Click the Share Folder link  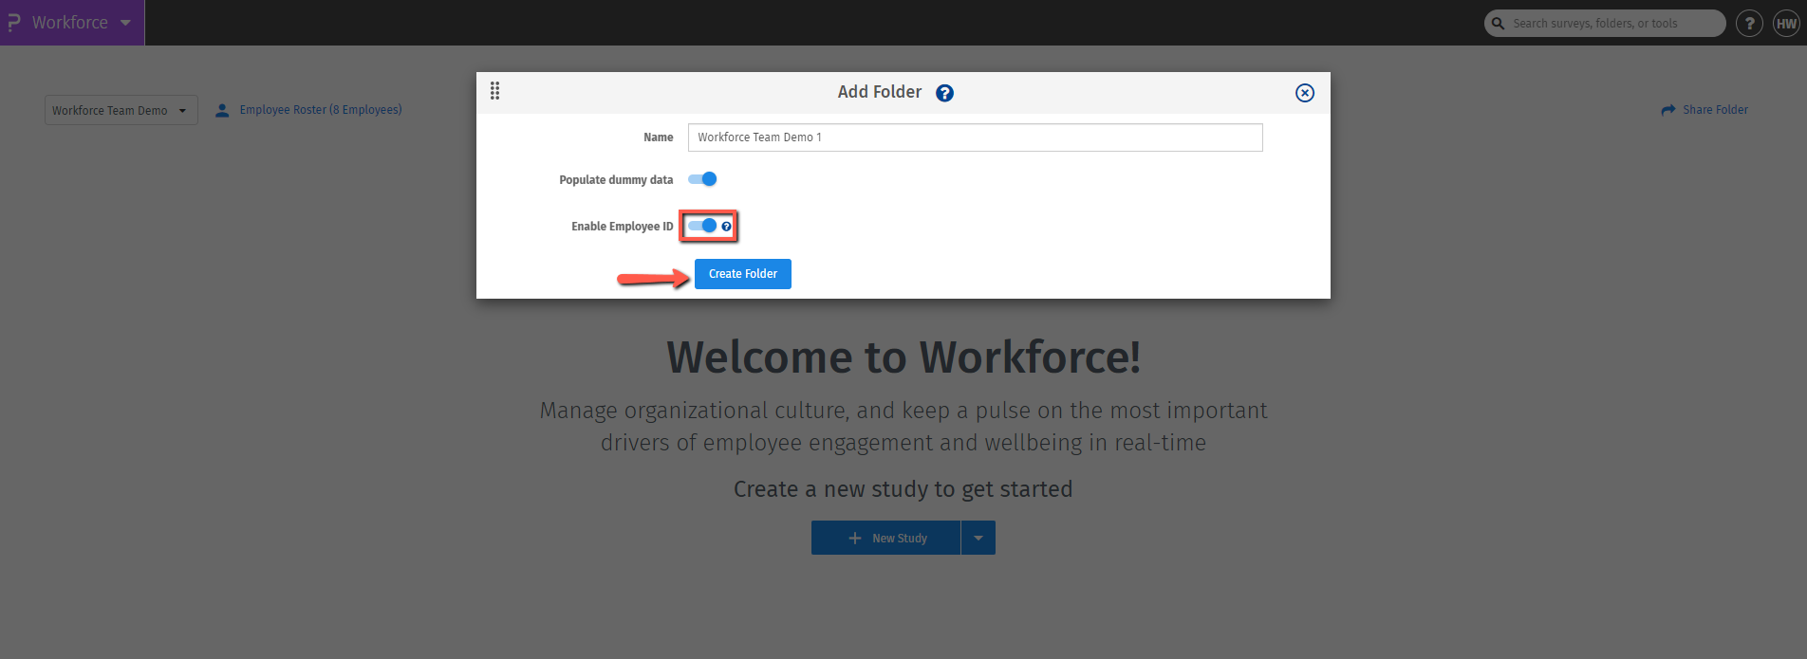(x=1705, y=110)
